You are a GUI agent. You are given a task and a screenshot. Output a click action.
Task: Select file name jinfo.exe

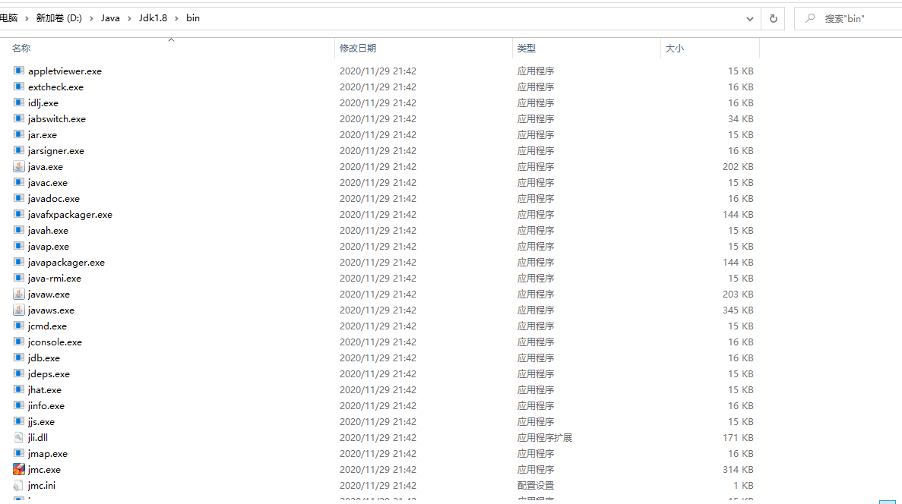pos(46,406)
